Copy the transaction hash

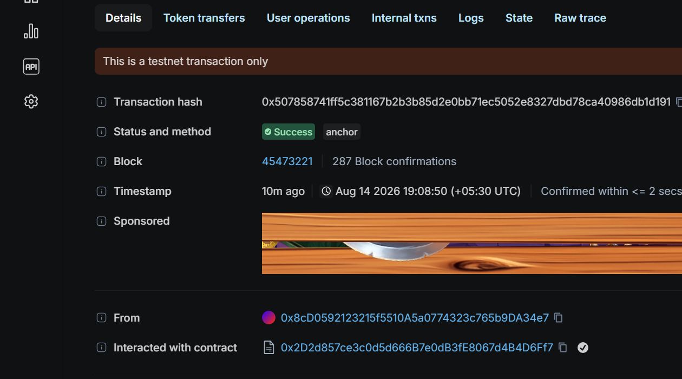[x=679, y=102]
